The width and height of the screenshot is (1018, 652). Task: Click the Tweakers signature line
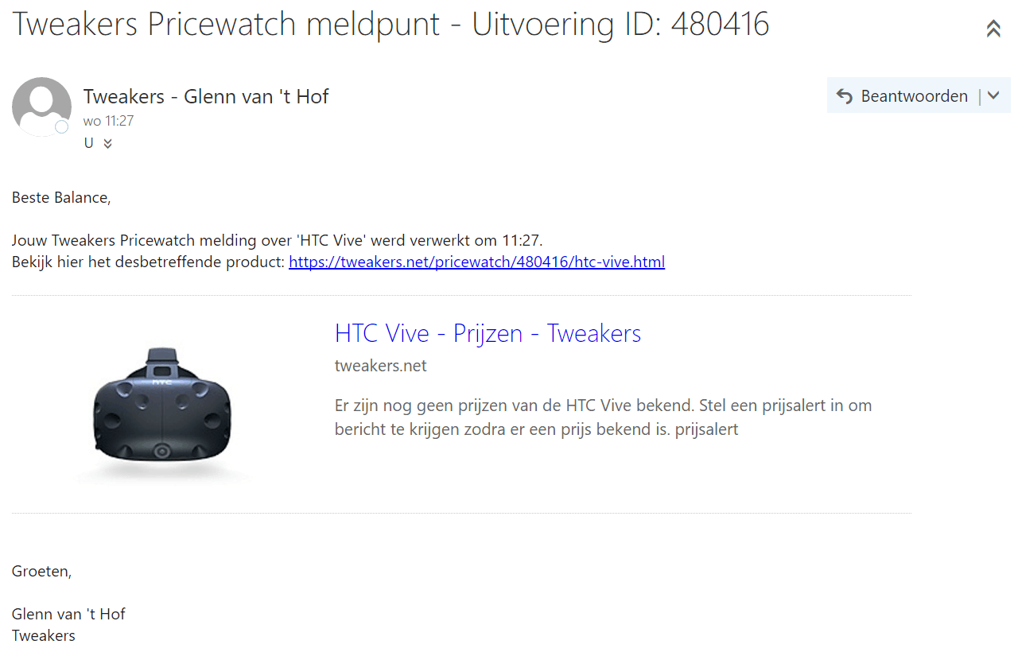(x=44, y=636)
